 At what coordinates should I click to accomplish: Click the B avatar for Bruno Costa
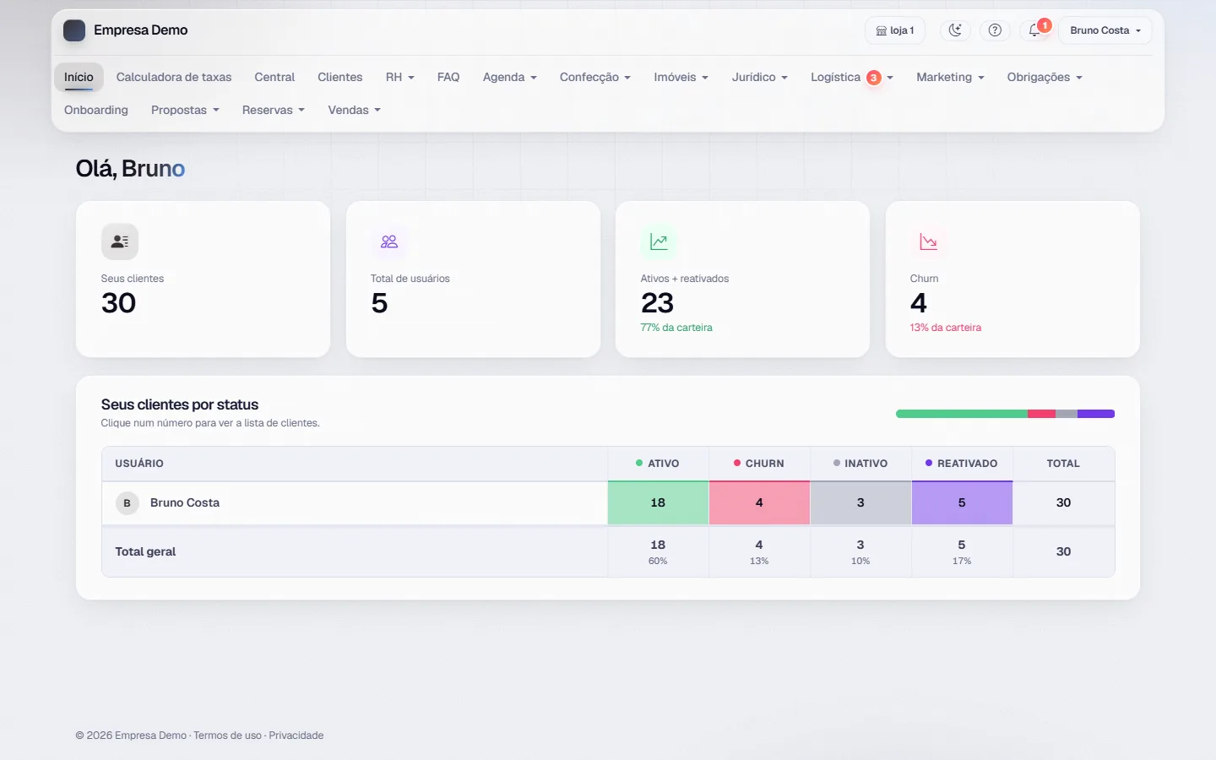pyautogui.click(x=128, y=503)
